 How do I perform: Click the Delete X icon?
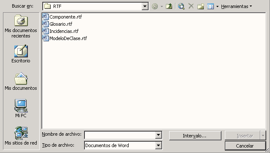coord(191,6)
